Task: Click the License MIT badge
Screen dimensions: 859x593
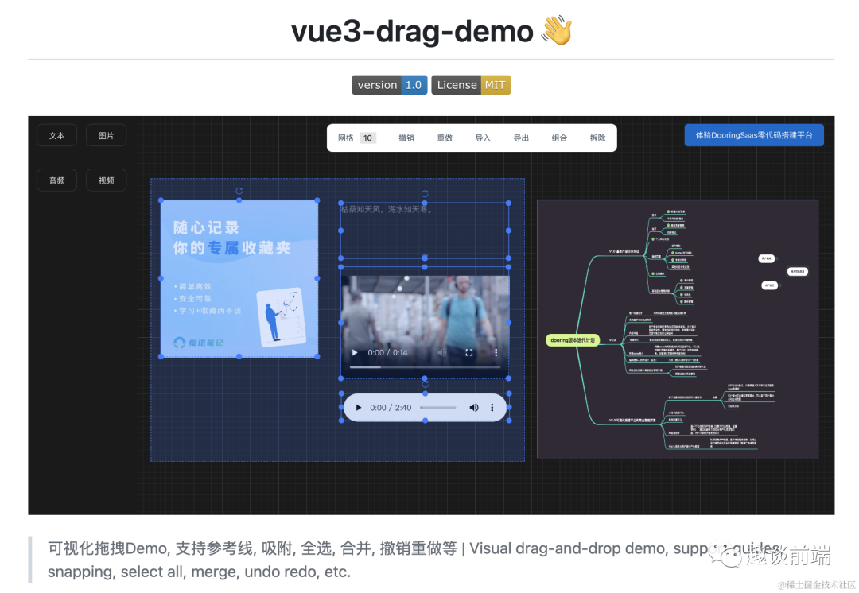Action: pyautogui.click(x=471, y=85)
